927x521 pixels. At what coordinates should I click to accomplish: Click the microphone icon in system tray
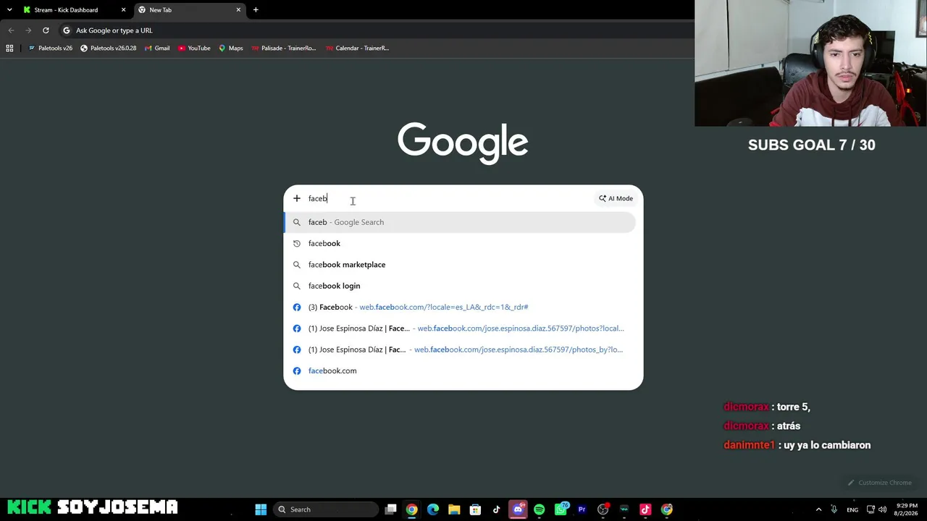coord(834,509)
